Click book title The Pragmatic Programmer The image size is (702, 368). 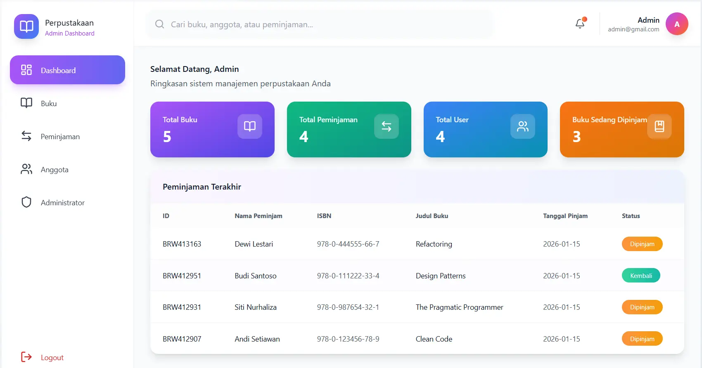tap(460, 307)
